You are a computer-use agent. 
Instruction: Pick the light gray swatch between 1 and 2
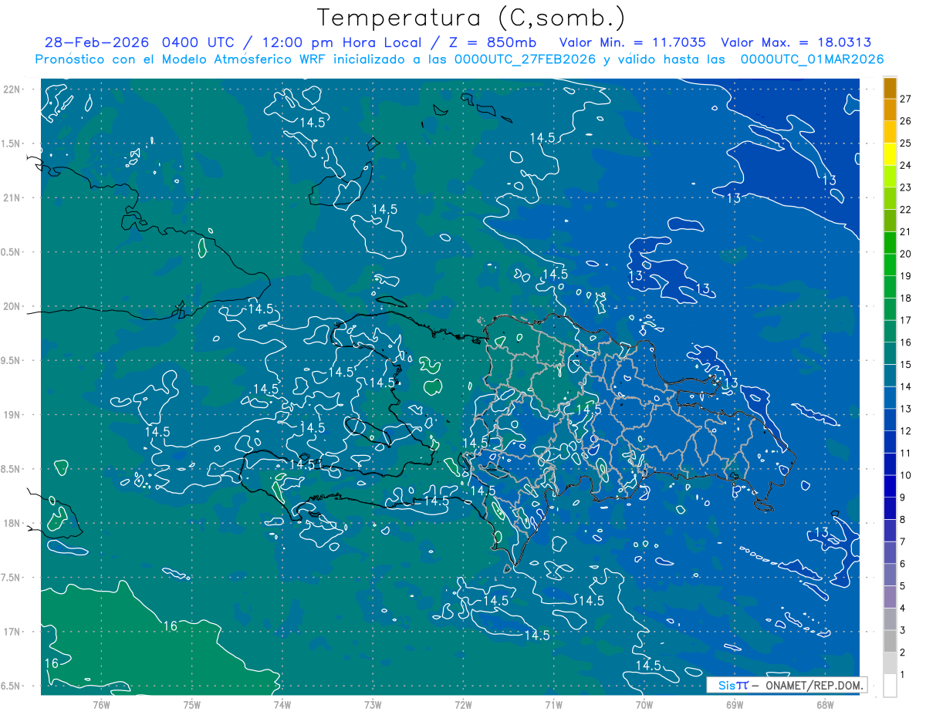coord(890,663)
